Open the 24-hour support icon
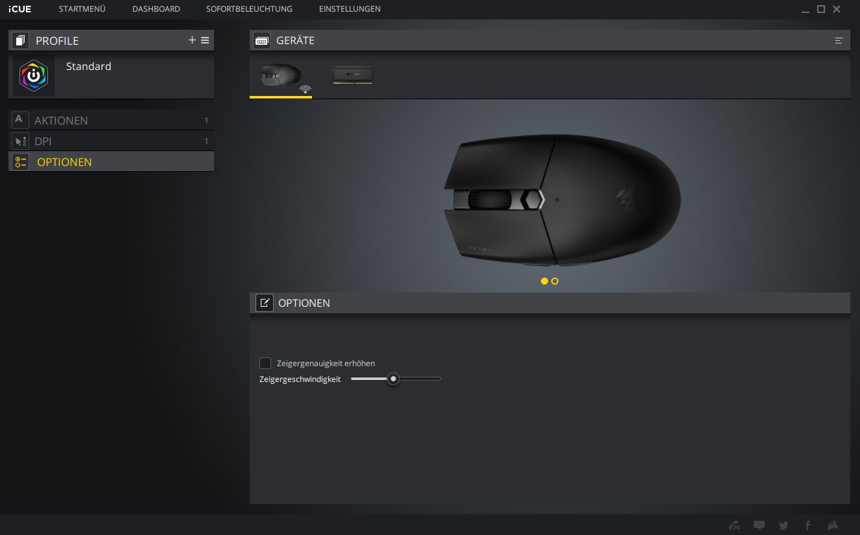The height and width of the screenshot is (535, 860). pyautogui.click(x=734, y=525)
